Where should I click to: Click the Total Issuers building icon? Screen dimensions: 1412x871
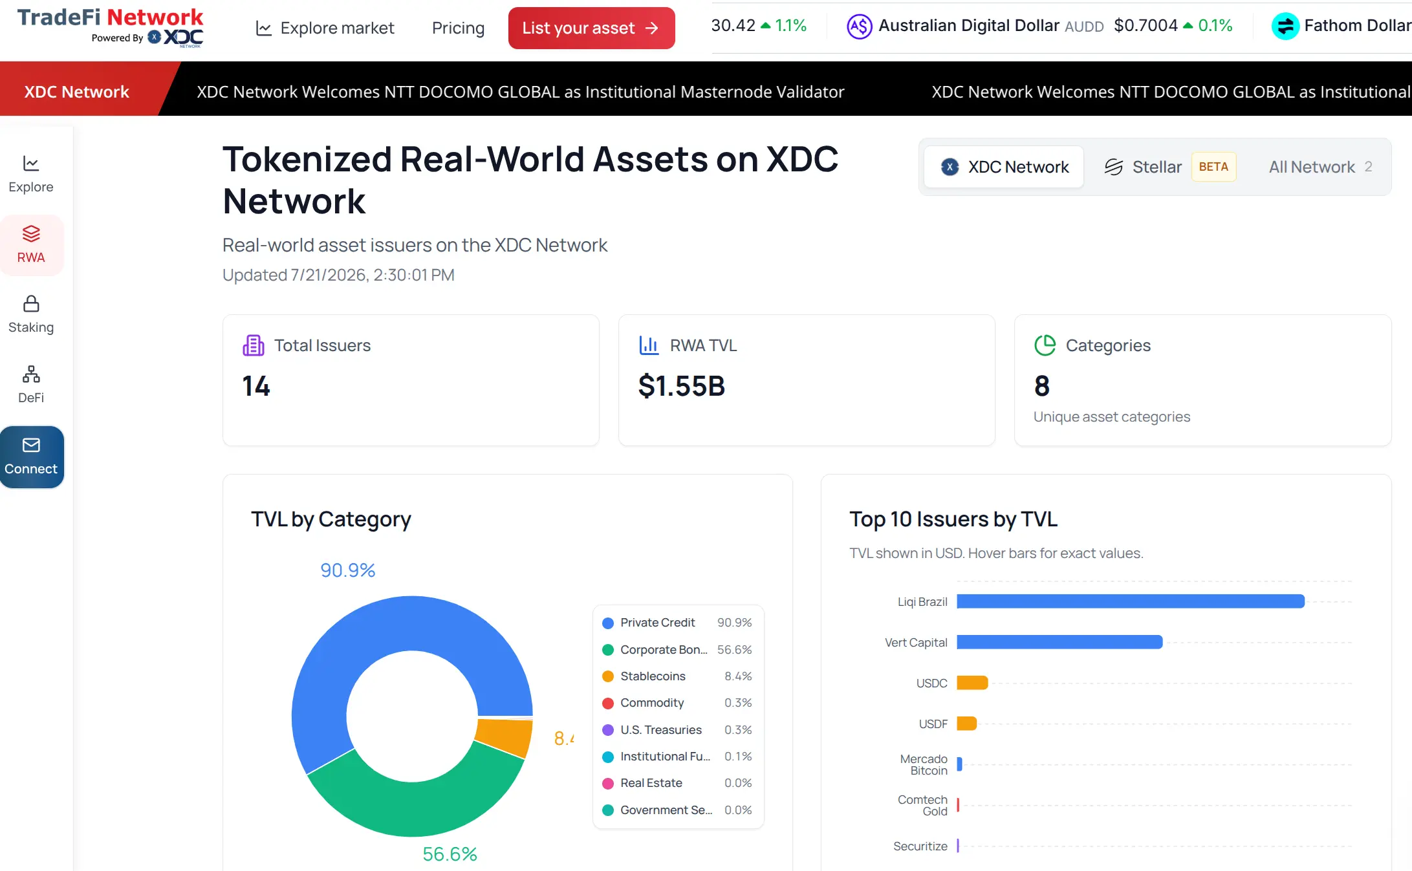[253, 345]
